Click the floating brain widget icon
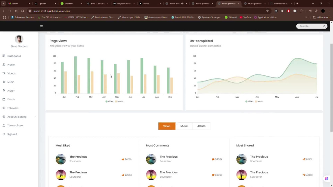The image size is (333, 187). 327,179
